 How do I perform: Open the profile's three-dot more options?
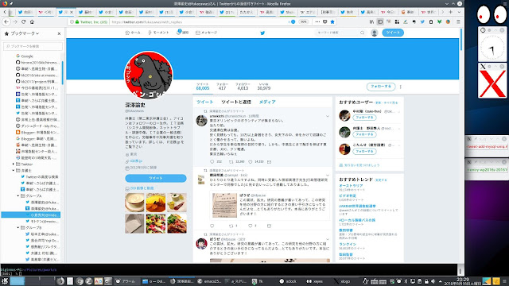pyautogui.click(x=401, y=87)
